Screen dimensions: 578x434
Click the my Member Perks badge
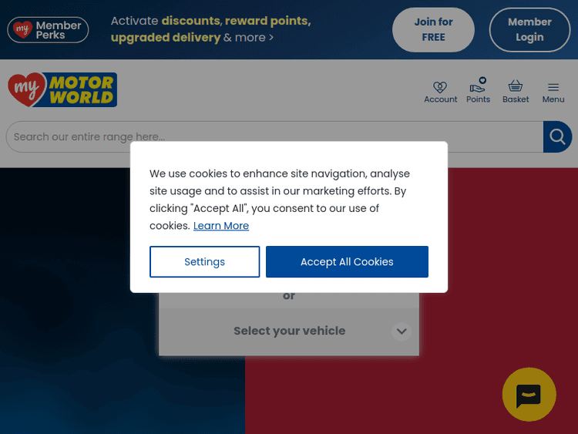48,30
